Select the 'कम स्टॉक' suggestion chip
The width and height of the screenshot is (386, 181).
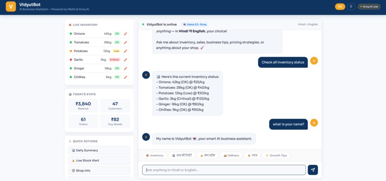tap(207, 156)
